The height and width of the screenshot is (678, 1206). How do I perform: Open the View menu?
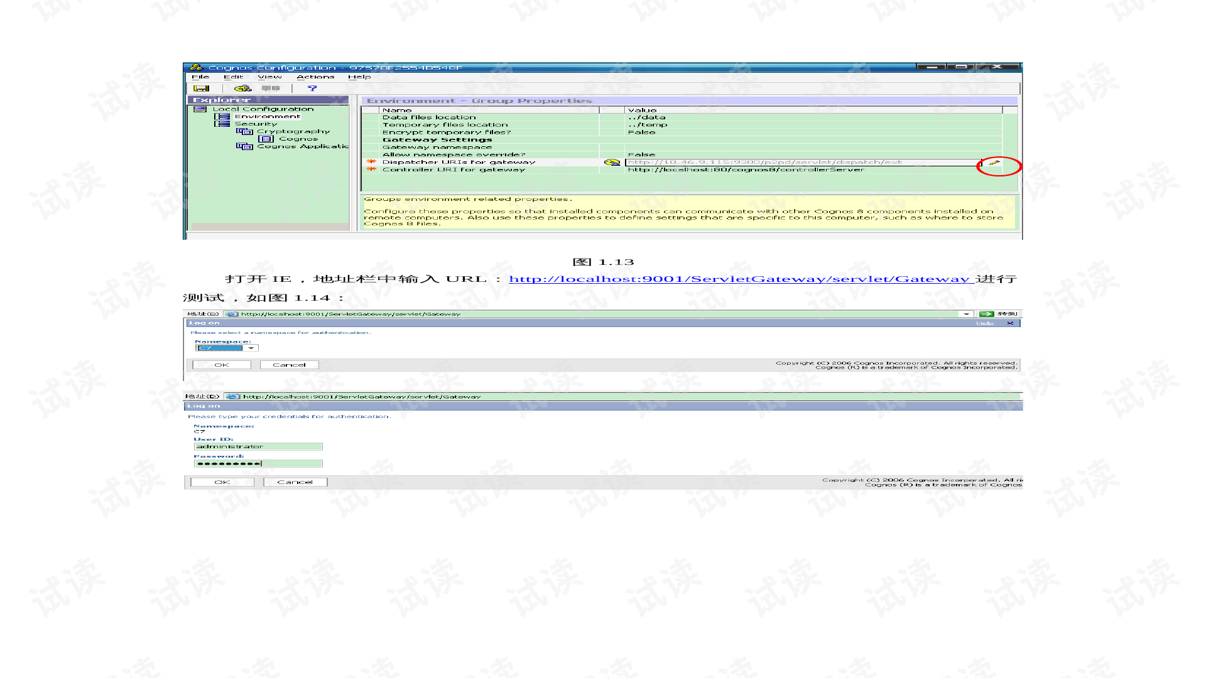(x=269, y=77)
